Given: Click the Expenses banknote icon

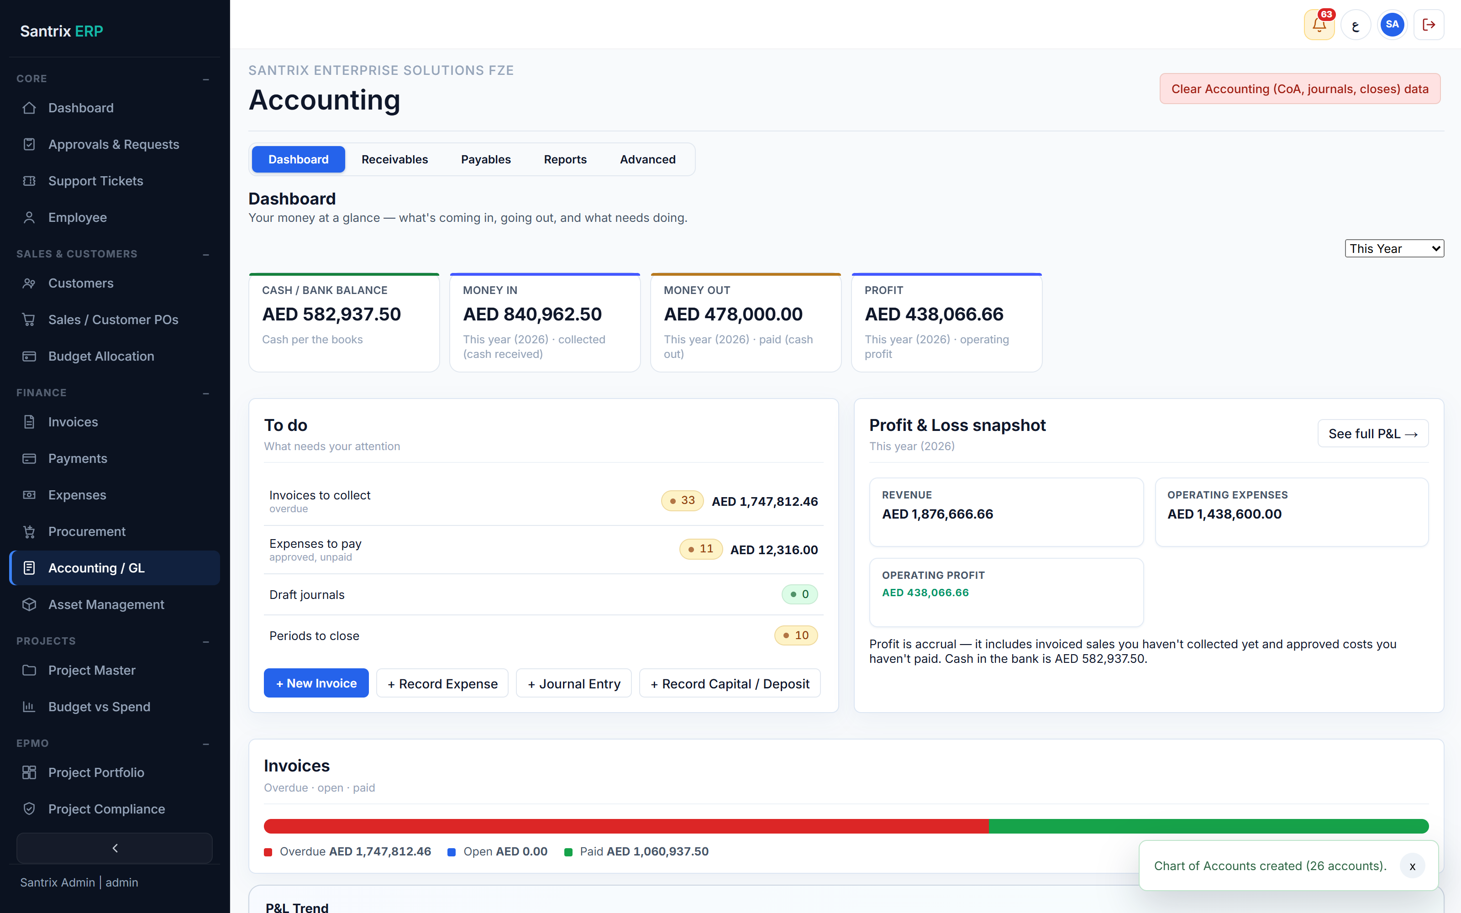Looking at the screenshot, I should coord(29,495).
